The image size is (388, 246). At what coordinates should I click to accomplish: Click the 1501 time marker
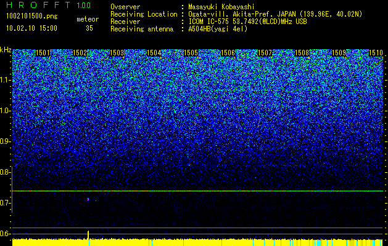click(43, 53)
